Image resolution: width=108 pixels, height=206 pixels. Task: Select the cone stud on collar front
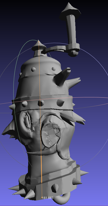coord(55,188)
